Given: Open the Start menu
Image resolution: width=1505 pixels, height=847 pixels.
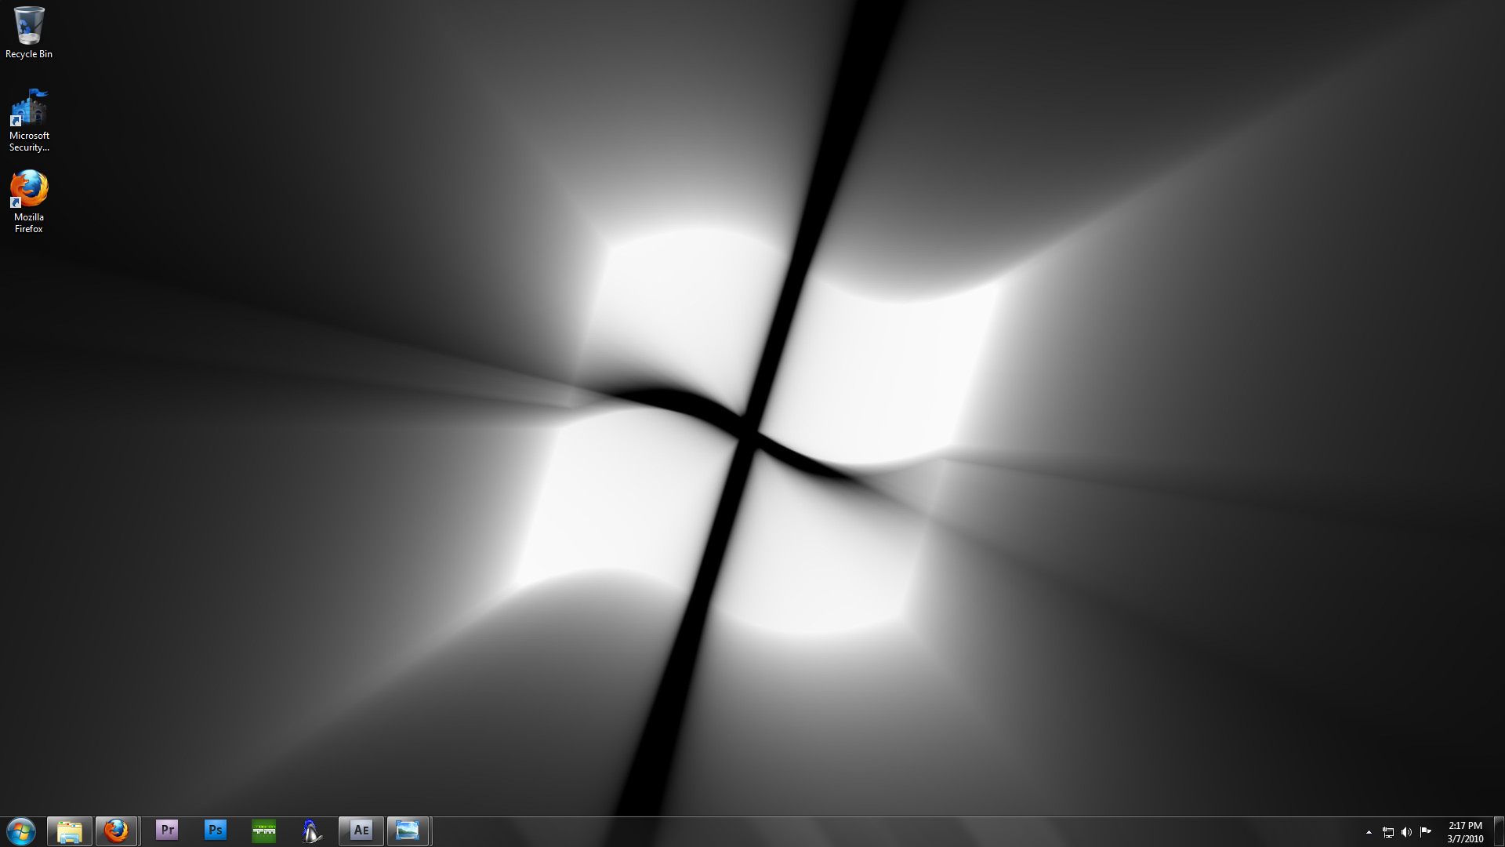Looking at the screenshot, I should [x=20, y=831].
